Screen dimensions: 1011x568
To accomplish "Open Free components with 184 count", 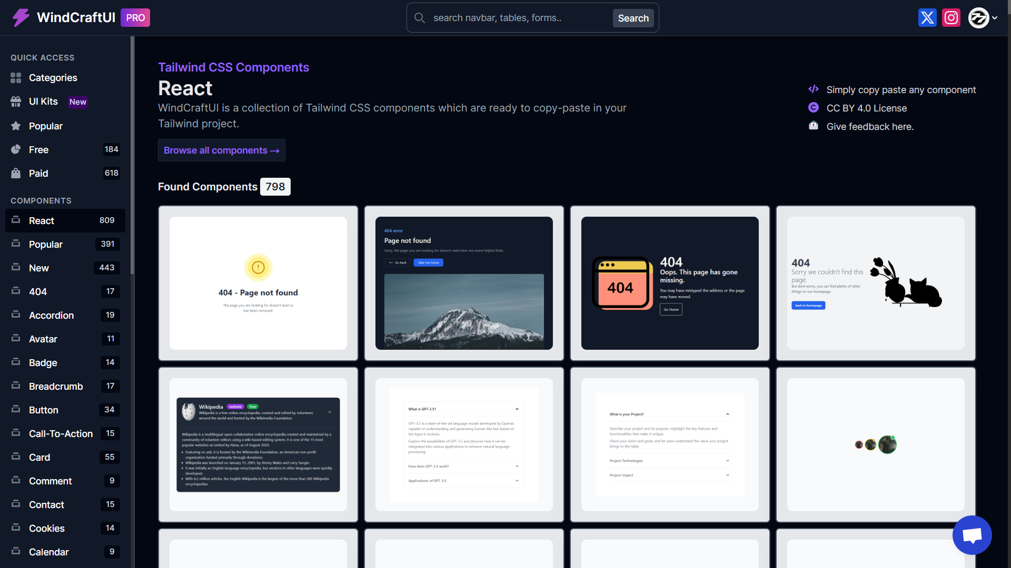I will click(x=65, y=149).
